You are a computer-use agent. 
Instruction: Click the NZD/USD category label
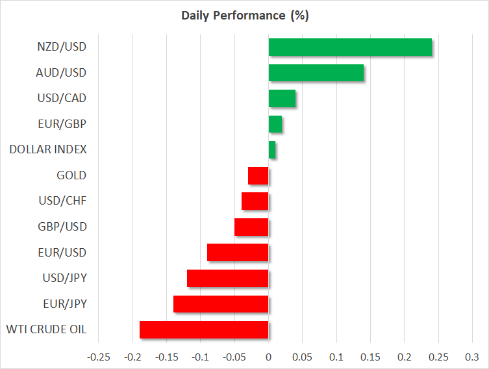click(x=62, y=47)
